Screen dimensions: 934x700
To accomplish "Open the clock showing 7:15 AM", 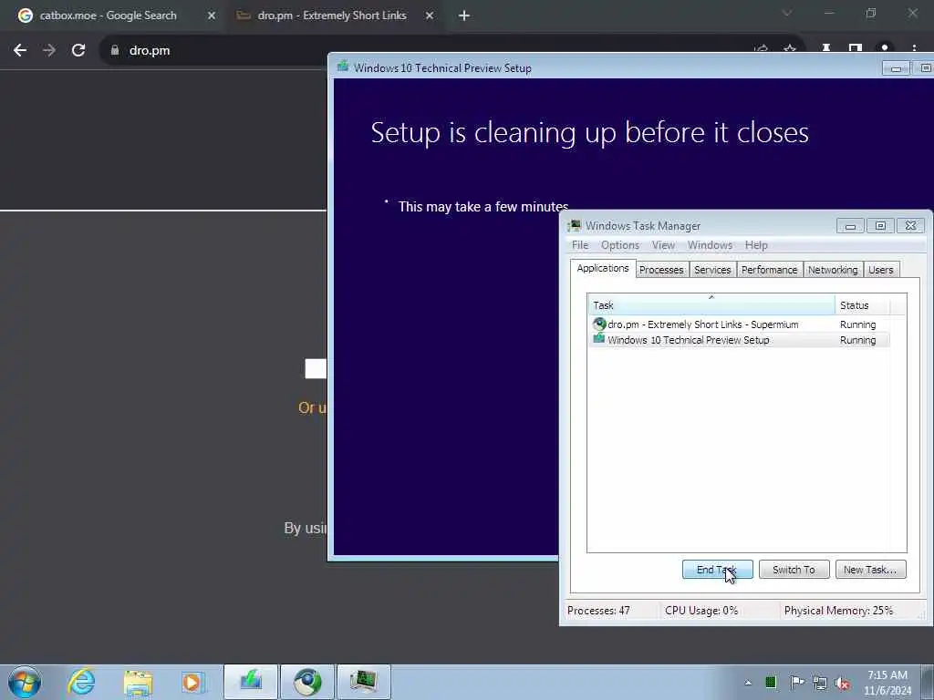I will 887,683.
